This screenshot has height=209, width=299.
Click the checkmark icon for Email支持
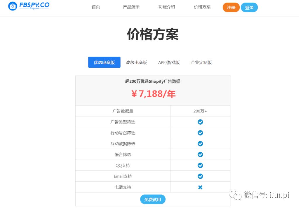pyautogui.click(x=200, y=176)
